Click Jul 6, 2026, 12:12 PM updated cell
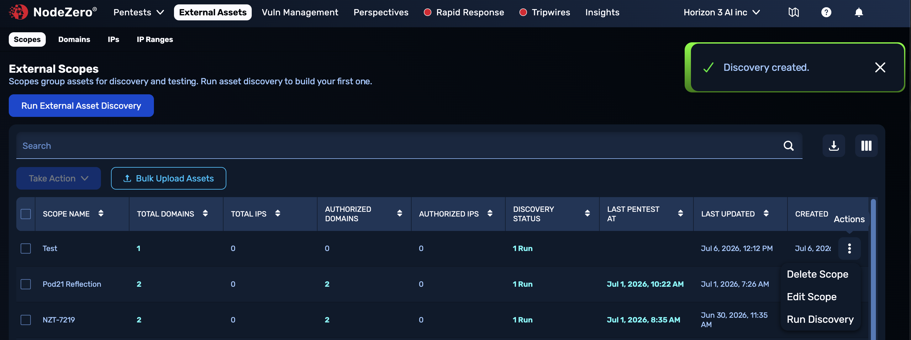Screen dimensions: 911x340 click(737, 248)
